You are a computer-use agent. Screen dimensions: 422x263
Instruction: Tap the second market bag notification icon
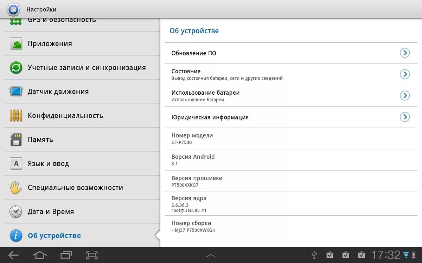(x=346, y=255)
